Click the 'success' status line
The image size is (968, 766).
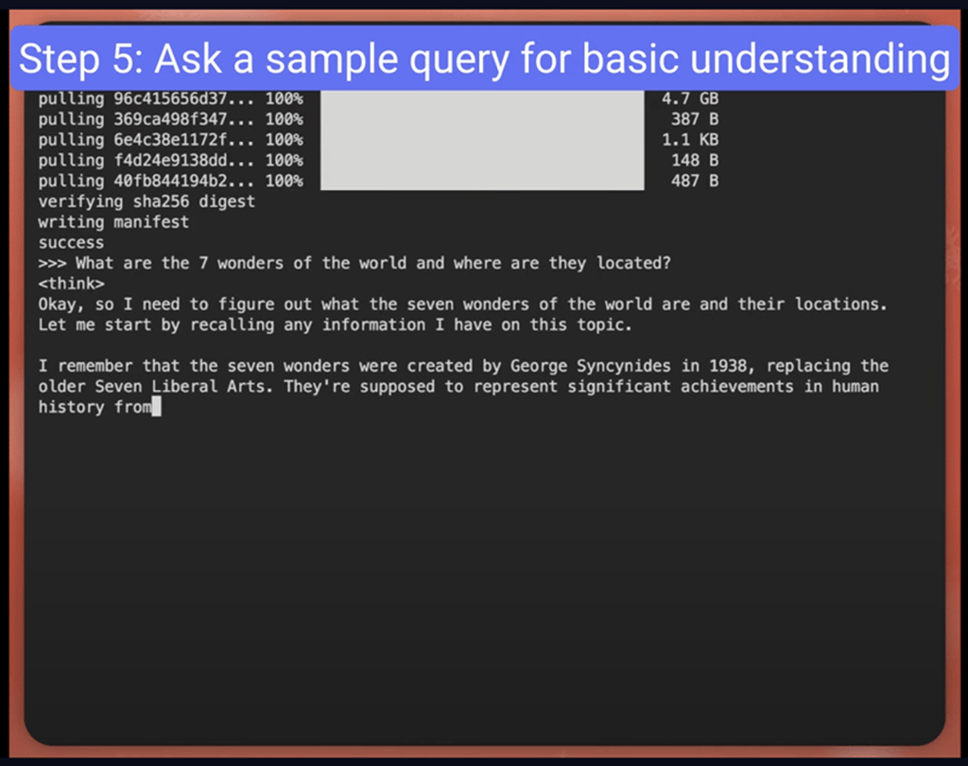(71, 243)
